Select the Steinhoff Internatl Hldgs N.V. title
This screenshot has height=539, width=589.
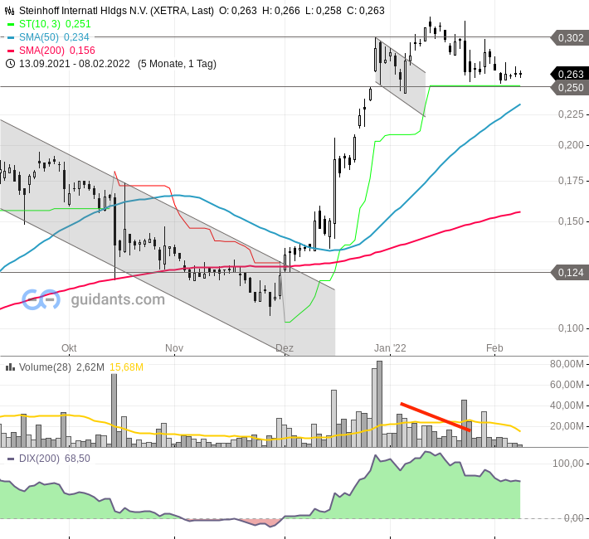coord(116,11)
